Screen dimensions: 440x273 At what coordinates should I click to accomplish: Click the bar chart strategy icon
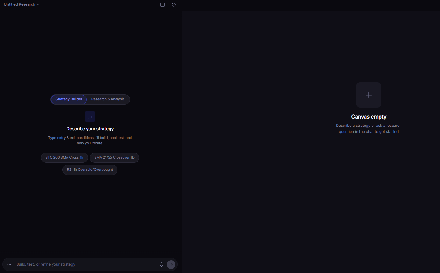click(90, 117)
